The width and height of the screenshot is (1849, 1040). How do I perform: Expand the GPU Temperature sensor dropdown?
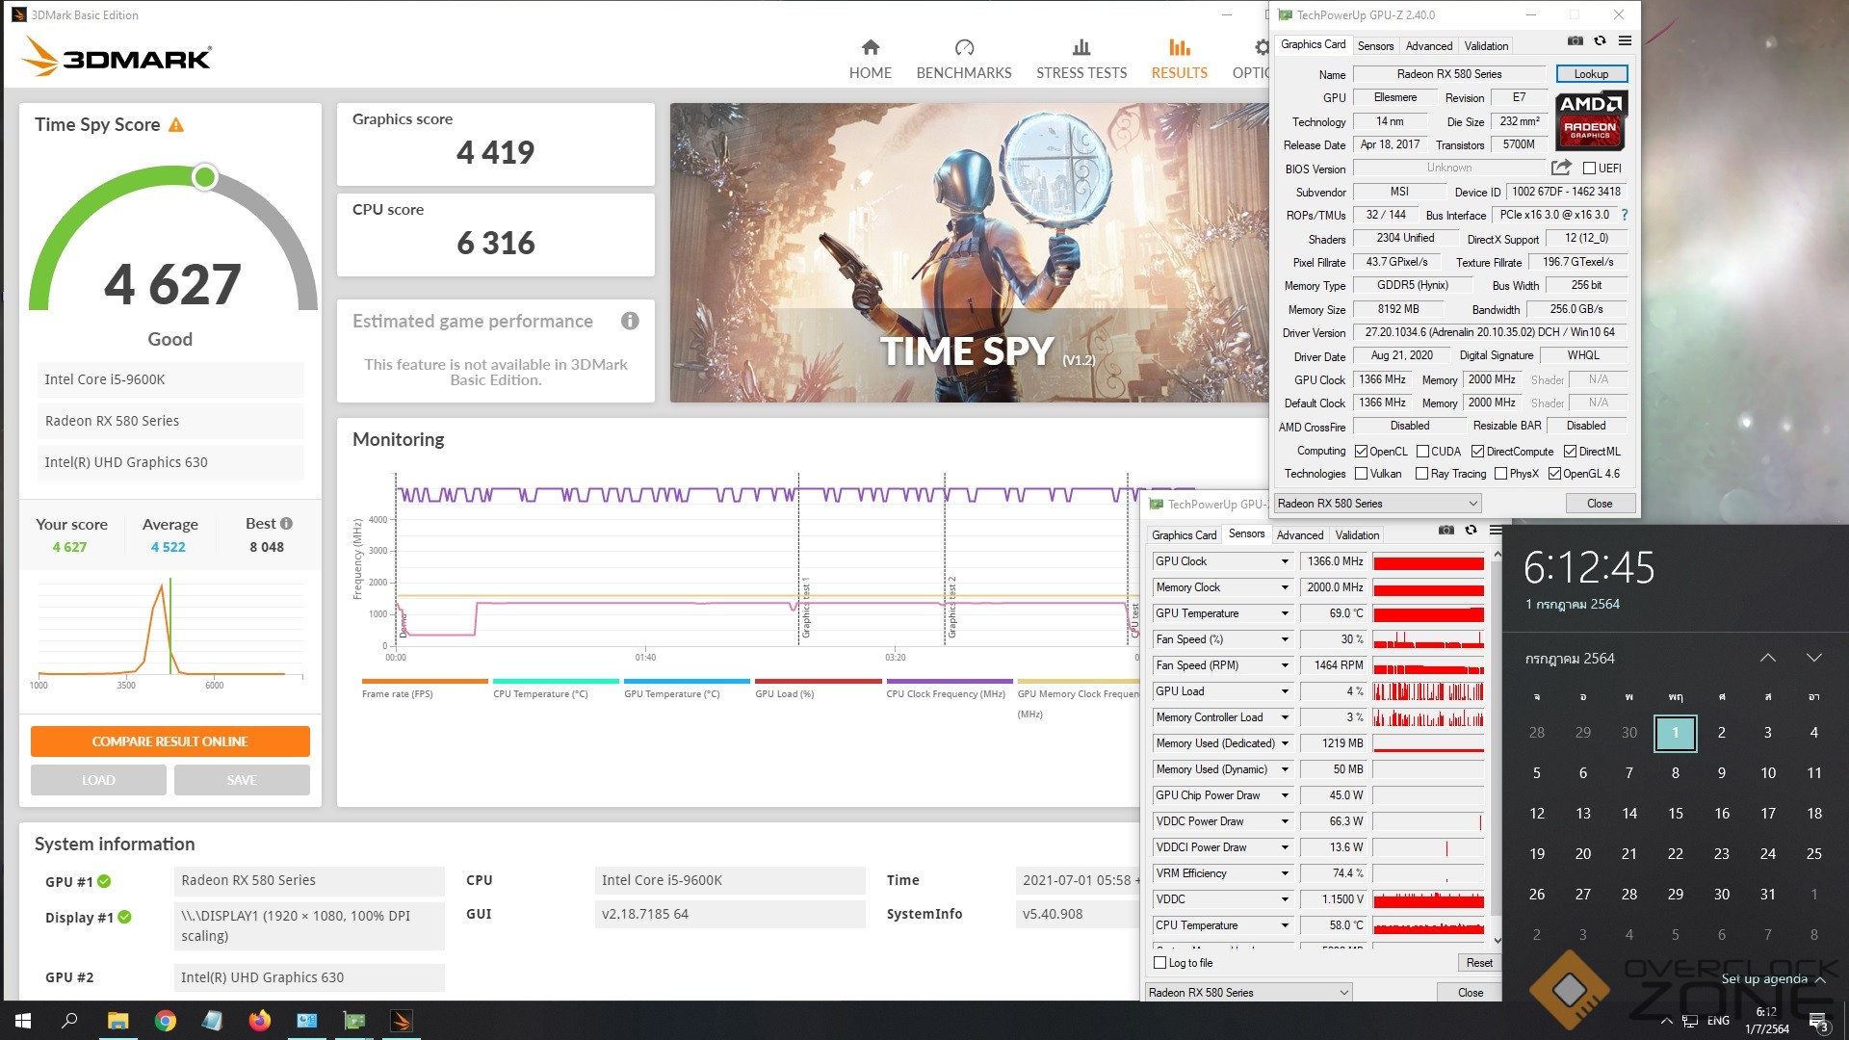[x=1284, y=613]
